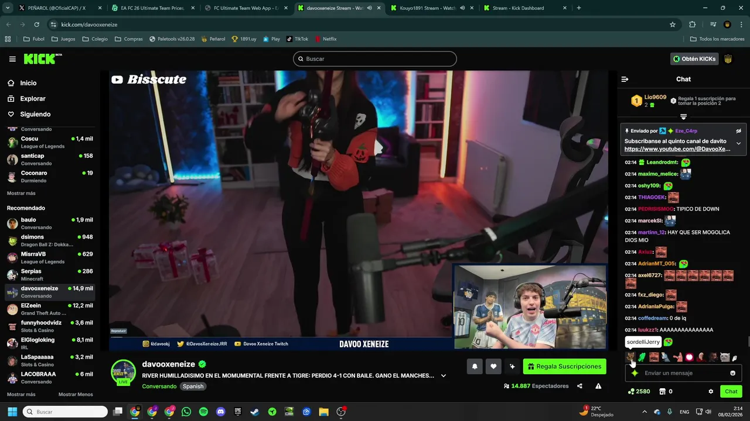Click the address bar URL

tap(89, 25)
